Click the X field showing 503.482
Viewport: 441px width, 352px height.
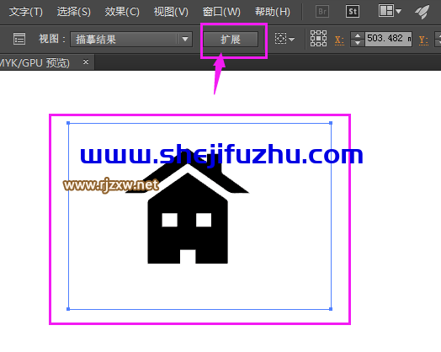[388, 39]
